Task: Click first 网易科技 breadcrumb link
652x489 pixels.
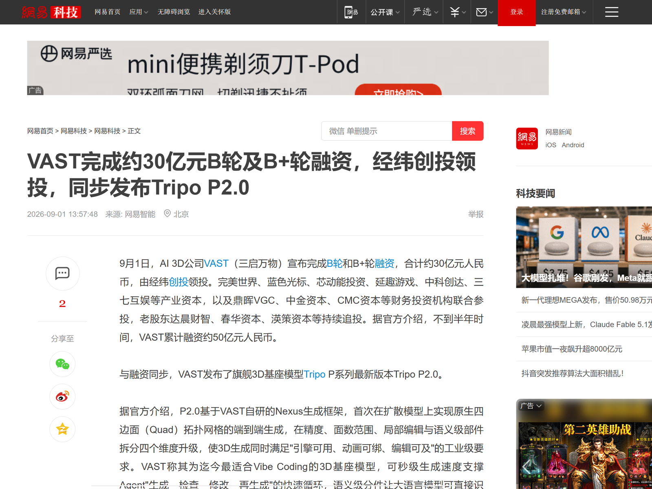Action: pos(74,131)
